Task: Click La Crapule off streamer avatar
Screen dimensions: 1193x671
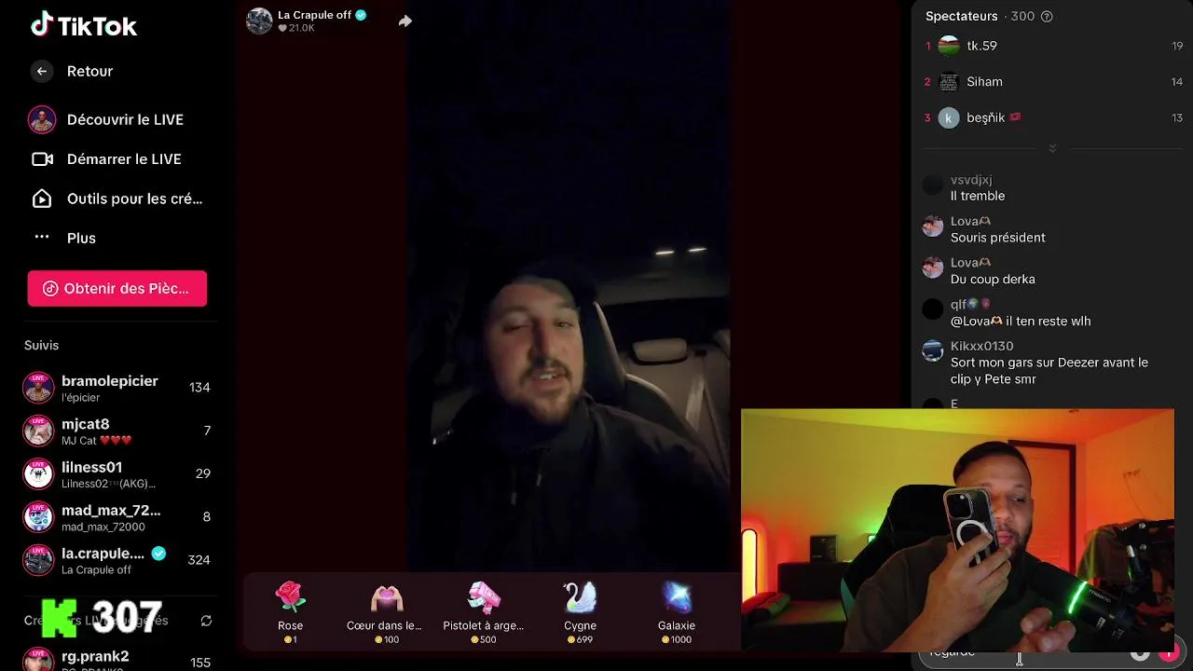Action: click(x=259, y=21)
